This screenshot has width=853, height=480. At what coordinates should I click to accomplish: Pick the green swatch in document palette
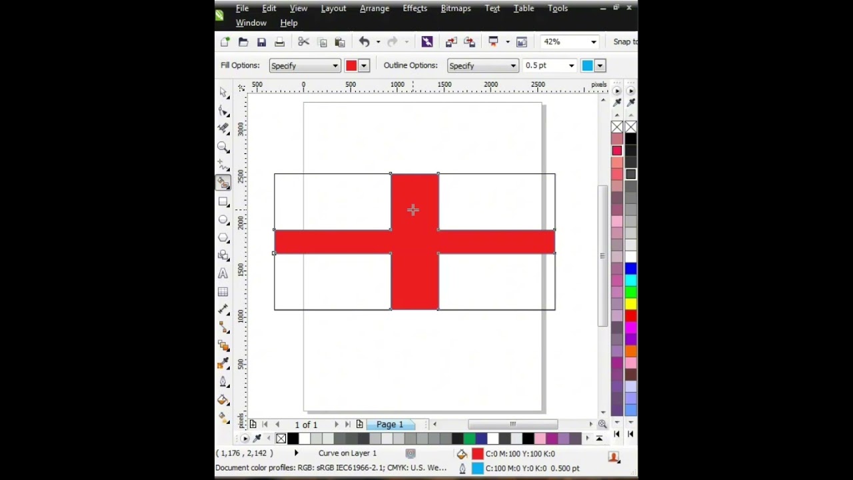[469, 439]
